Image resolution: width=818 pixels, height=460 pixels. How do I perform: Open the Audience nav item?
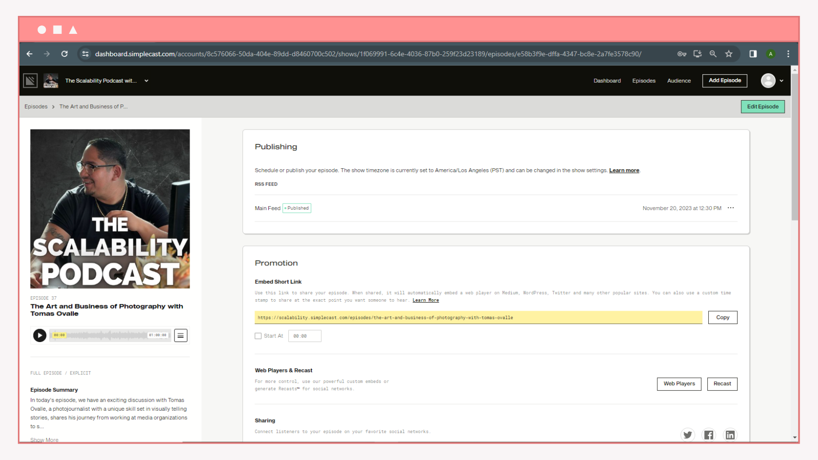(679, 81)
